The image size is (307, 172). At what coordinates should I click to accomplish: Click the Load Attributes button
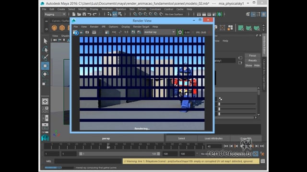tap(213, 139)
